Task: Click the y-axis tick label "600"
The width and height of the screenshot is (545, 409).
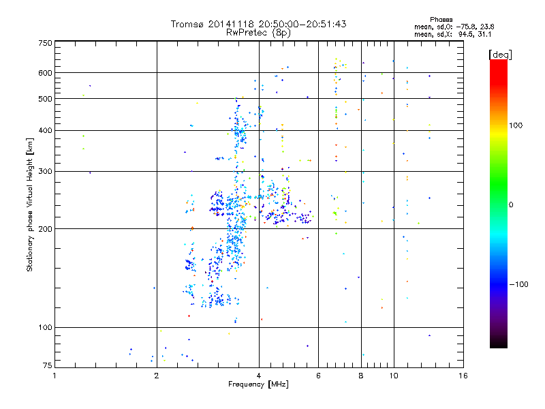Action: click(45, 73)
